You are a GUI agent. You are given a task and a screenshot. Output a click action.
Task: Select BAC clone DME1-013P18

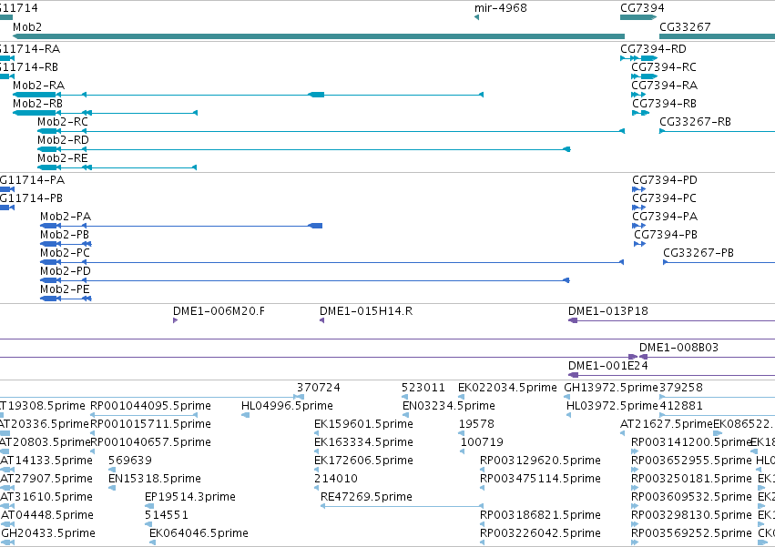(x=672, y=320)
